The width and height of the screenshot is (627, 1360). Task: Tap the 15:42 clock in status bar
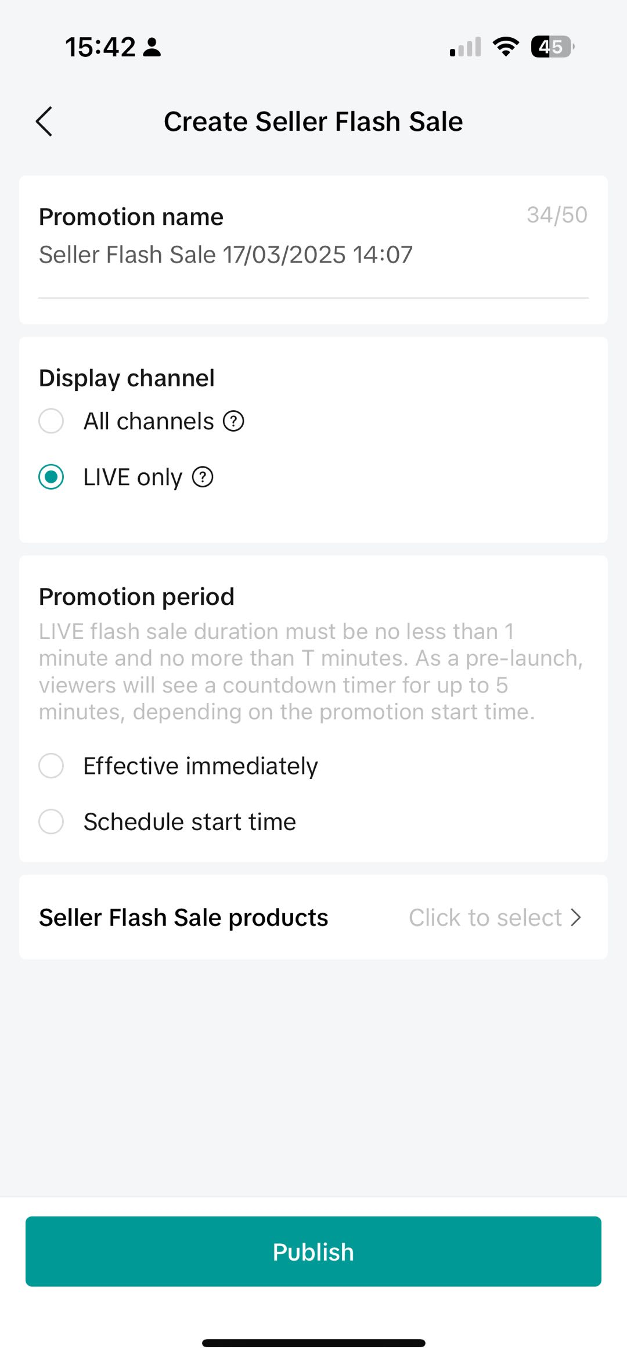100,47
